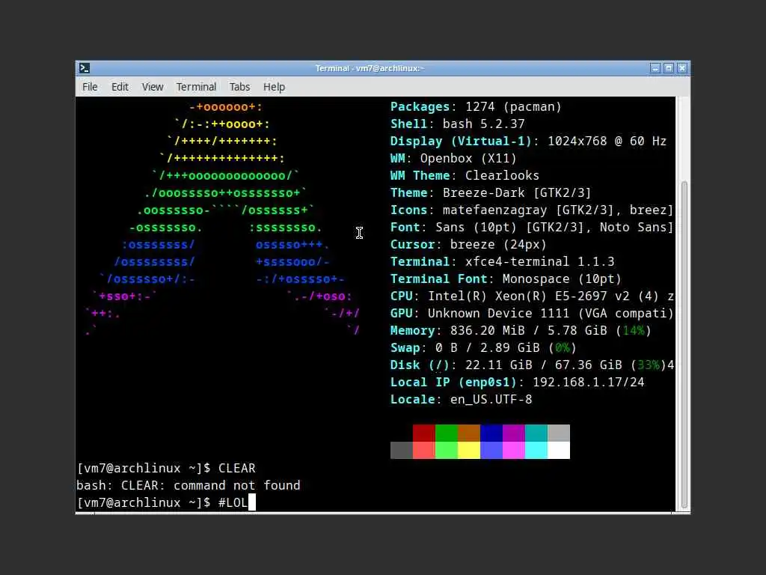Click the bright green color block

click(447, 450)
